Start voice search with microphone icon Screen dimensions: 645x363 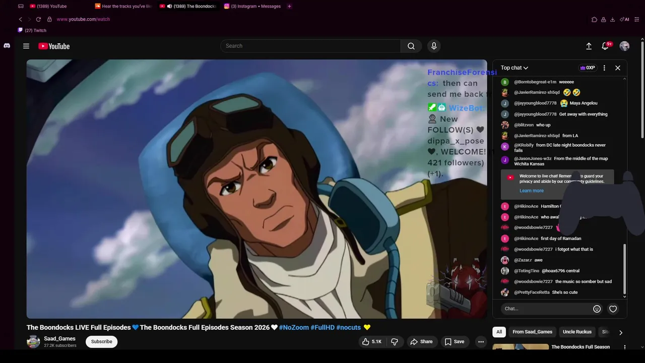(x=434, y=46)
